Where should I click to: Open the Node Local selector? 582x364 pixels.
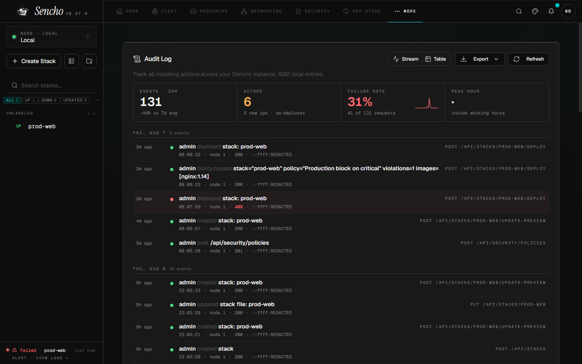click(51, 37)
